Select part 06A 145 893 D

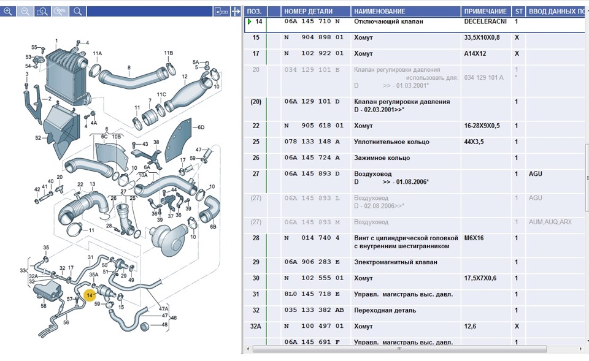click(x=312, y=173)
